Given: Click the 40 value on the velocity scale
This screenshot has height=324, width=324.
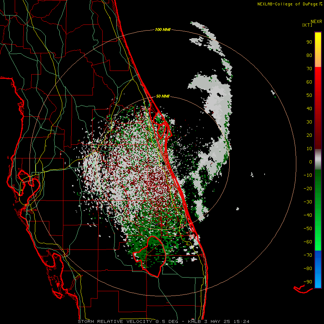Looking at the screenshot, I should tap(309, 108).
